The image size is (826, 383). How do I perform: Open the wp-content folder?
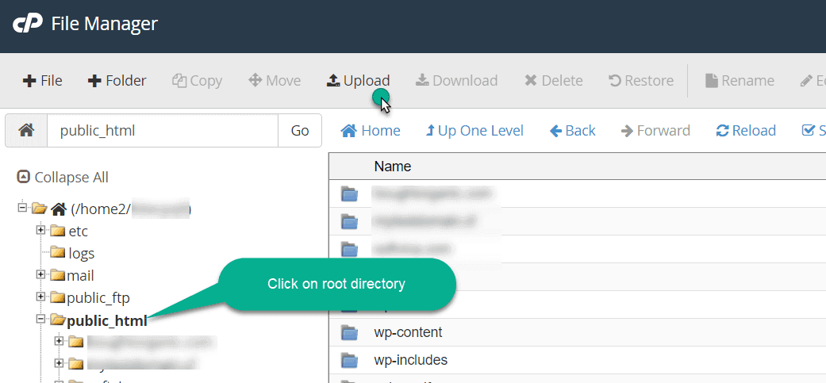pyautogui.click(x=409, y=332)
